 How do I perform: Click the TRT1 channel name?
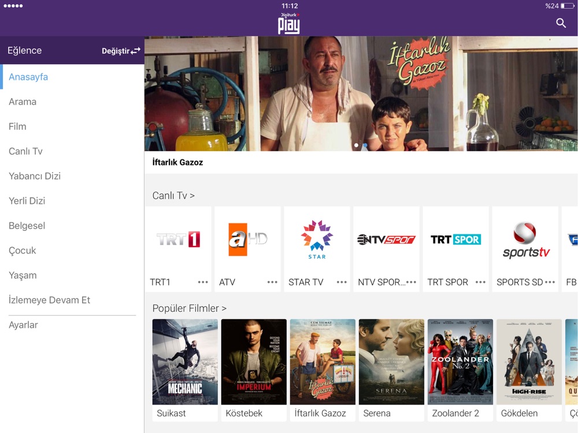160,282
